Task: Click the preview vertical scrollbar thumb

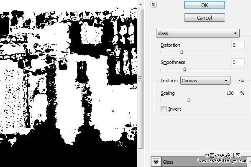Action: tap(141, 78)
